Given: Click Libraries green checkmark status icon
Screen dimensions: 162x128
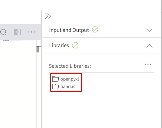Looking at the screenshot, I should coord(75,45).
